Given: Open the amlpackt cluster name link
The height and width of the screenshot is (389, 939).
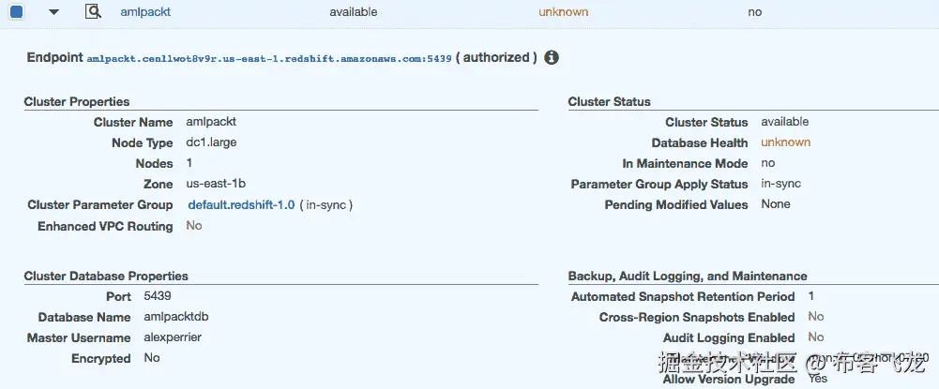Looking at the screenshot, I should pos(145,12).
